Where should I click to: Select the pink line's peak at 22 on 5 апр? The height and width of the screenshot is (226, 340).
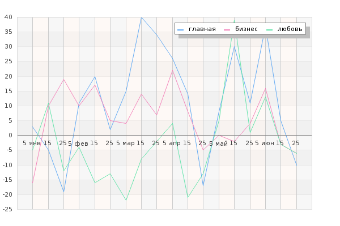pos(172,70)
